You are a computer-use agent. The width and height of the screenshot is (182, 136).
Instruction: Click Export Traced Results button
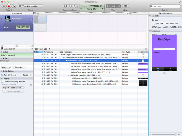pyautogui.click(x=13, y=88)
